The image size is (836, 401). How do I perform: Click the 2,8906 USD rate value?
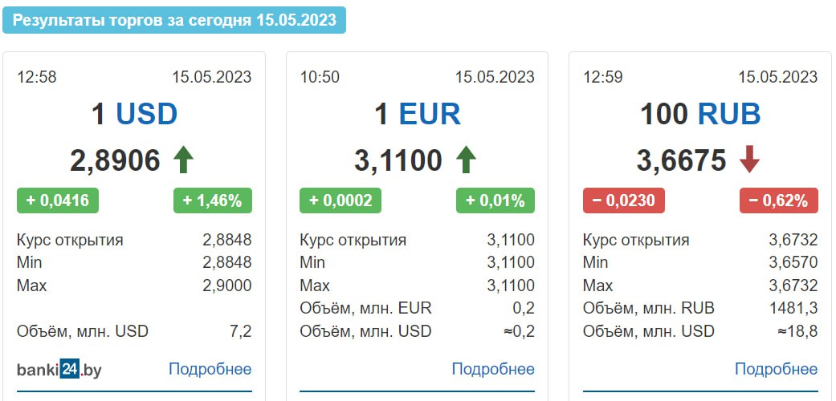[115, 160]
